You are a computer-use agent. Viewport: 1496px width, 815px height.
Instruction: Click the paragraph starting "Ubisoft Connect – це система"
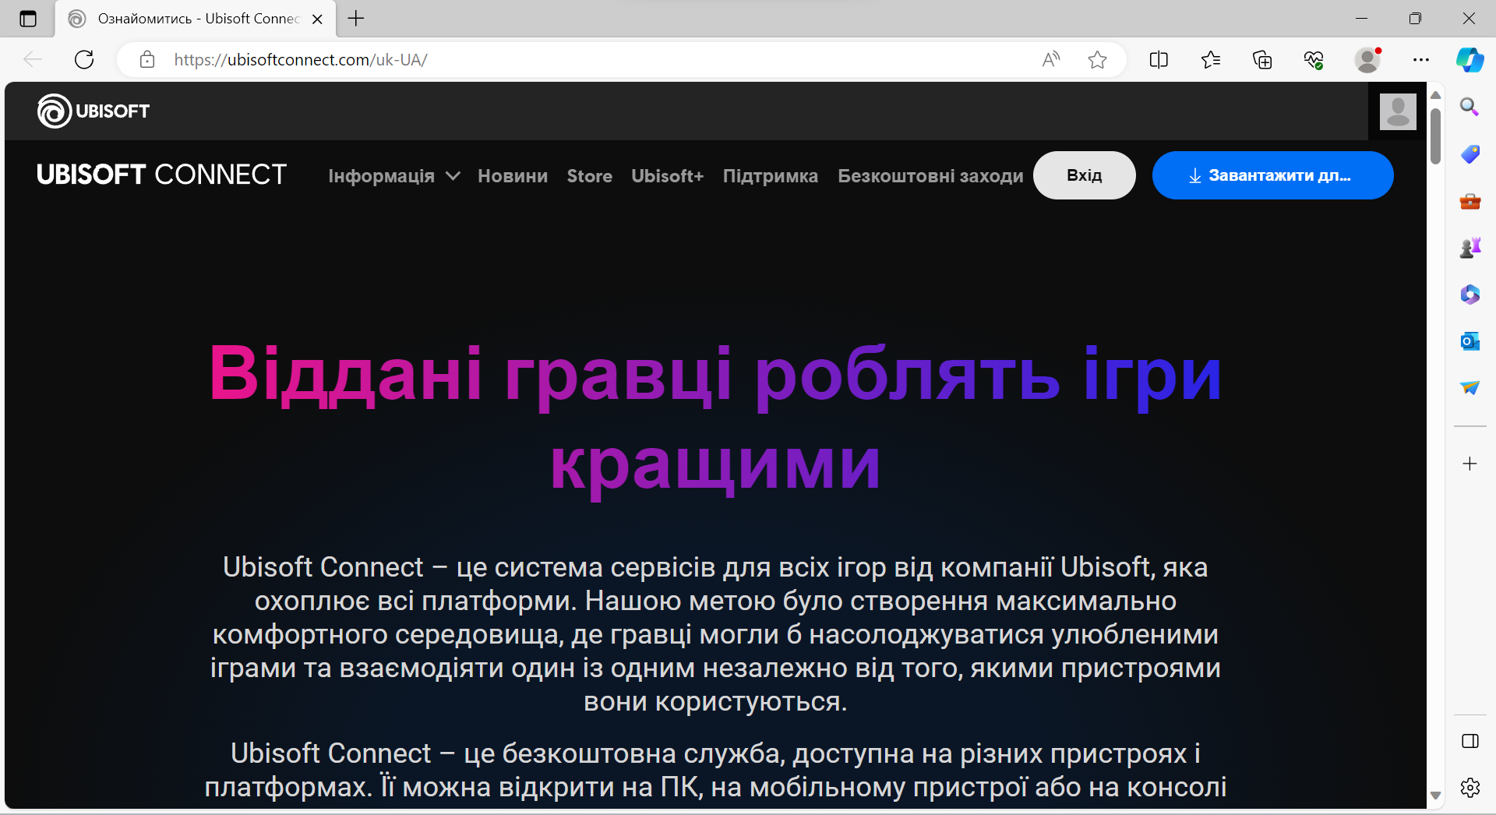715,634
